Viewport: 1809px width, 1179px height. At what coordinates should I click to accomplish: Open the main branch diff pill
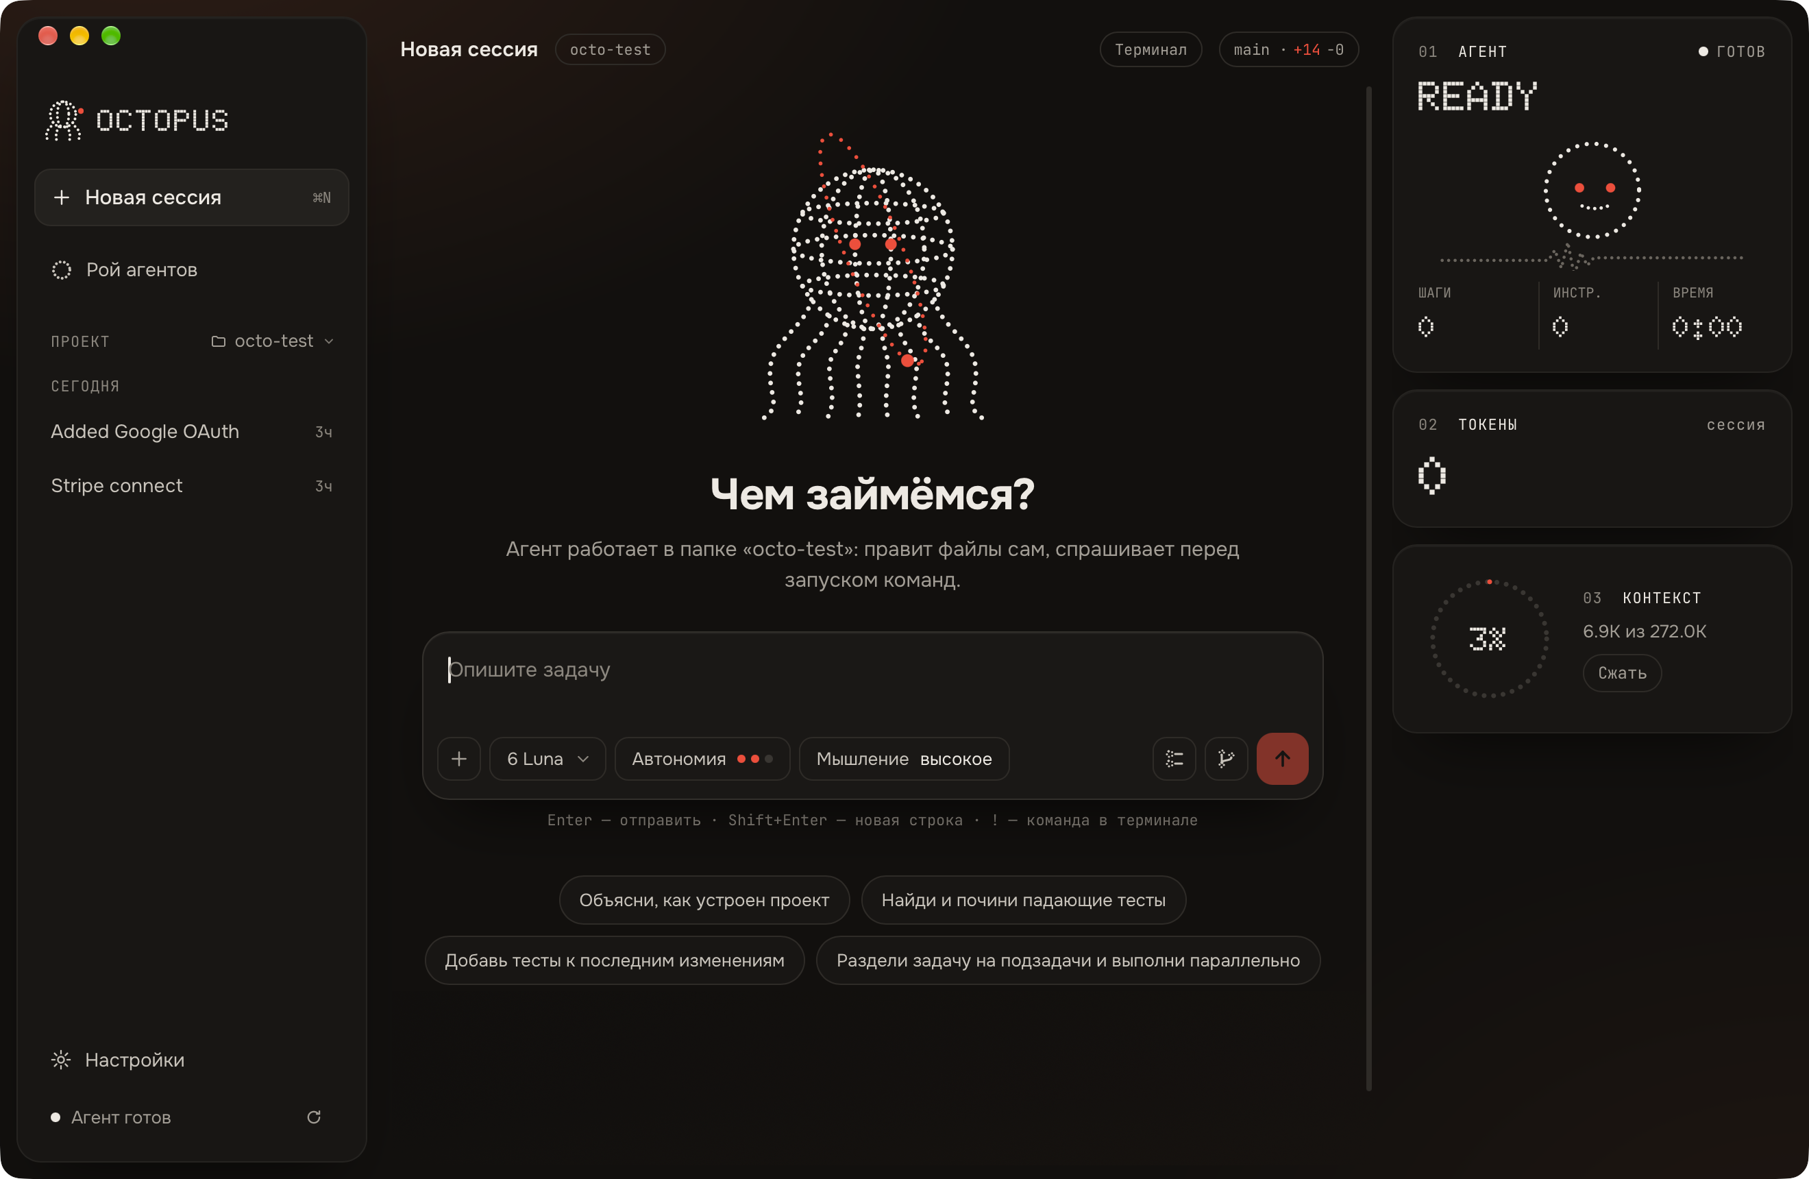coord(1288,49)
